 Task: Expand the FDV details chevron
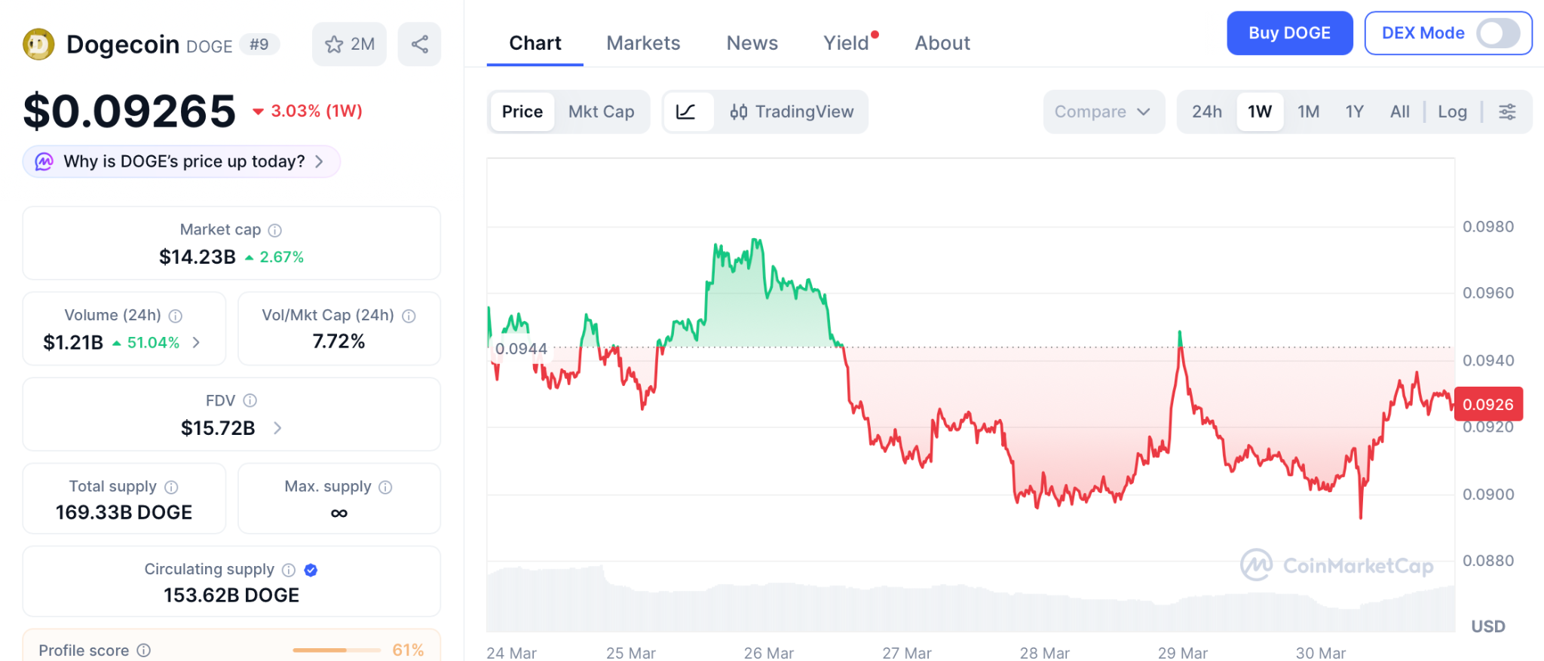click(277, 428)
